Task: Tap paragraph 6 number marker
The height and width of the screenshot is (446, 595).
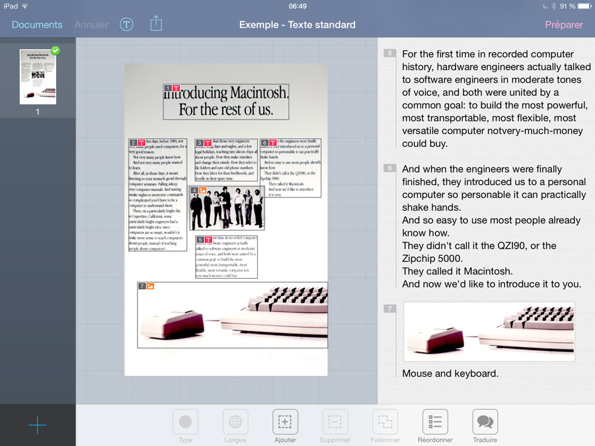Action: click(389, 168)
